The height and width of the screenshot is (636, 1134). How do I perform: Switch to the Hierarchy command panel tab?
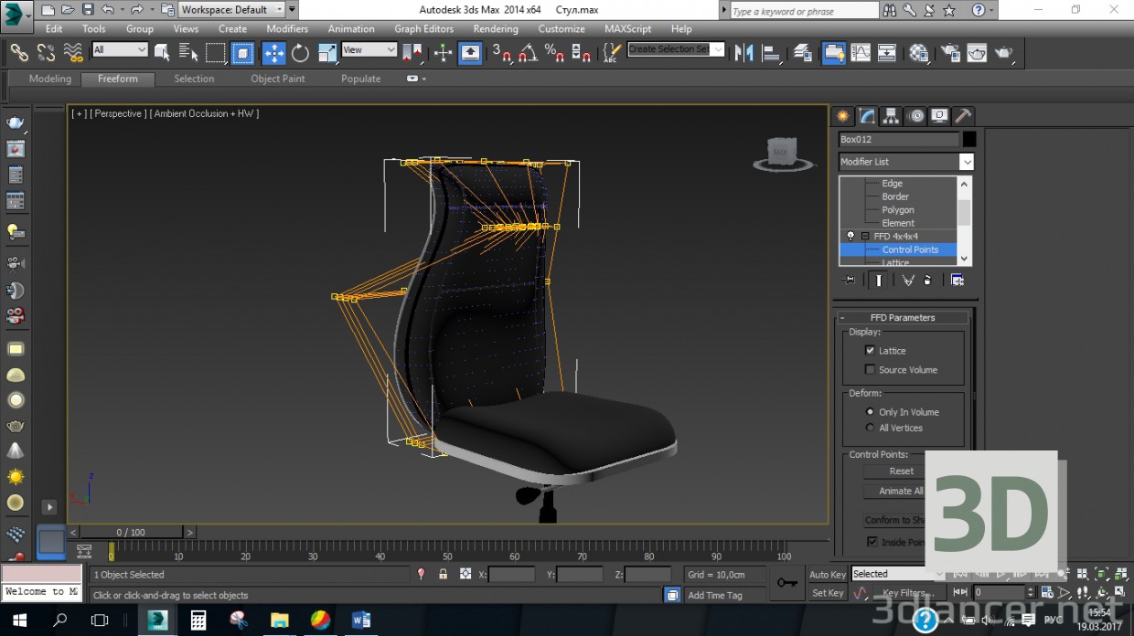coord(891,116)
